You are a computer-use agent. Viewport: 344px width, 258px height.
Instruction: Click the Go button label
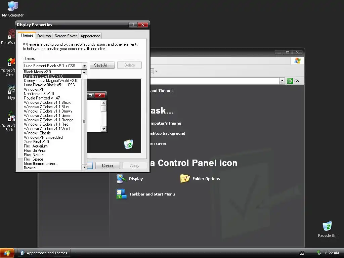(x=297, y=81)
